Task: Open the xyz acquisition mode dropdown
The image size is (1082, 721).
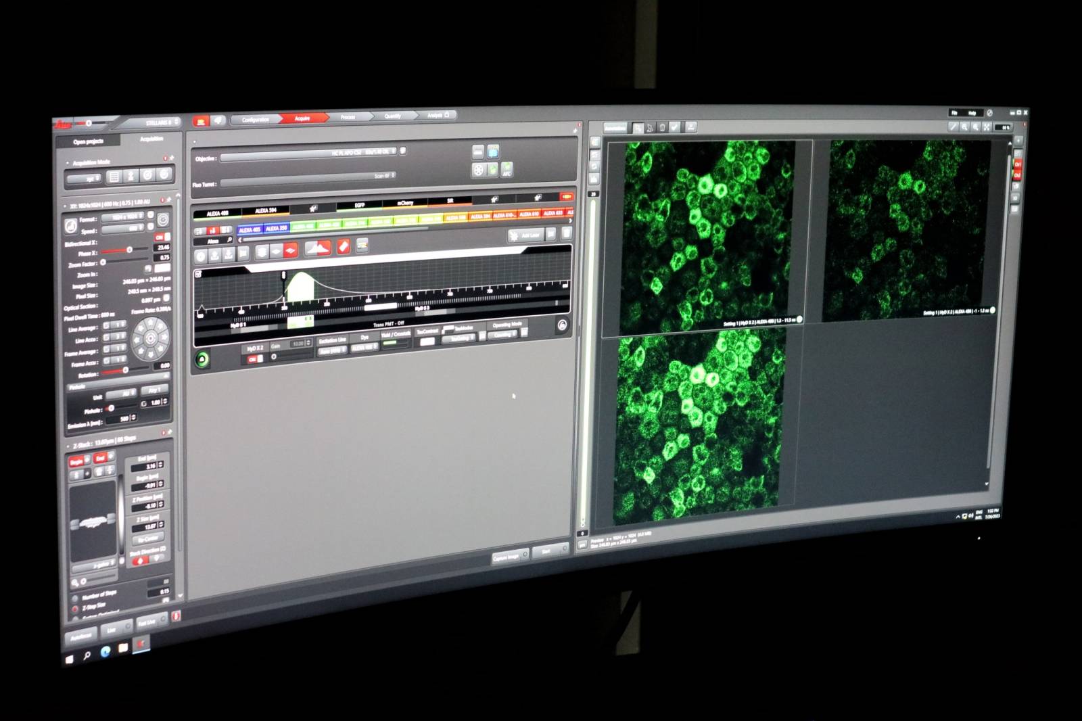Action: (x=84, y=179)
